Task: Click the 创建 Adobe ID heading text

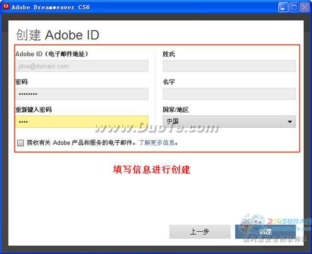Action: click(57, 35)
